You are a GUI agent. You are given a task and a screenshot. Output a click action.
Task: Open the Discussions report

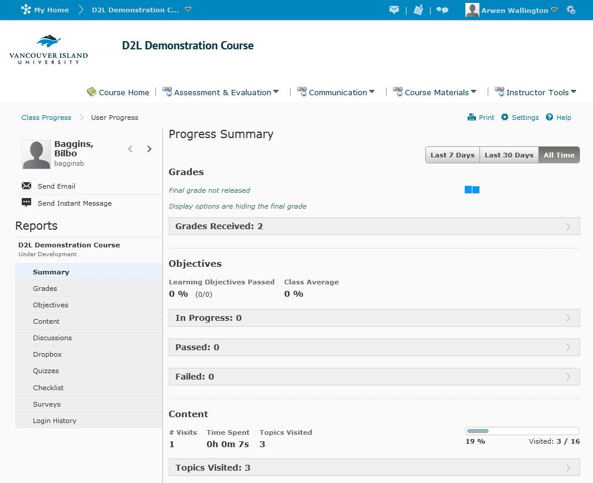click(x=89, y=338)
